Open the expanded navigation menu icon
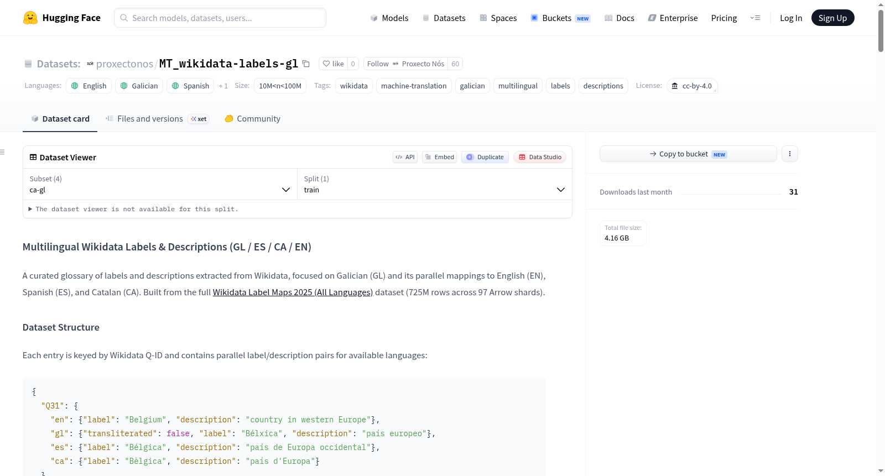This screenshot has width=885, height=476. pyautogui.click(x=755, y=18)
